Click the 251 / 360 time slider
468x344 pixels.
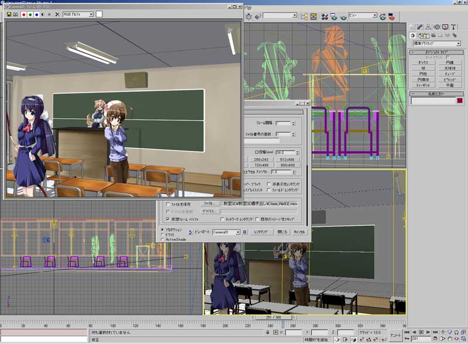pyautogui.click(x=273, y=317)
